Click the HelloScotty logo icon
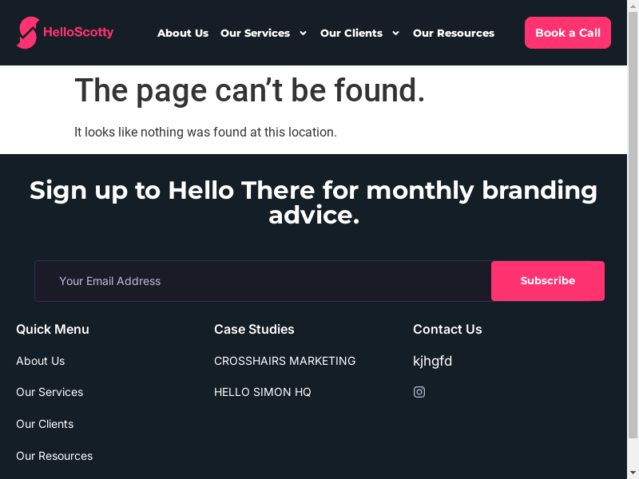This screenshot has height=479, width=639. (x=28, y=33)
